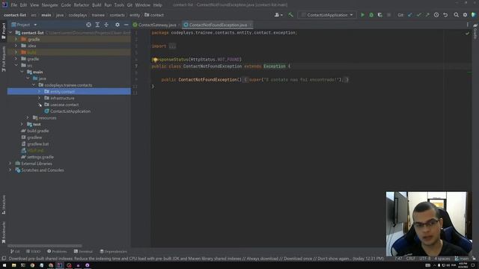Click Collapse All icon in Project panel

[106, 25]
